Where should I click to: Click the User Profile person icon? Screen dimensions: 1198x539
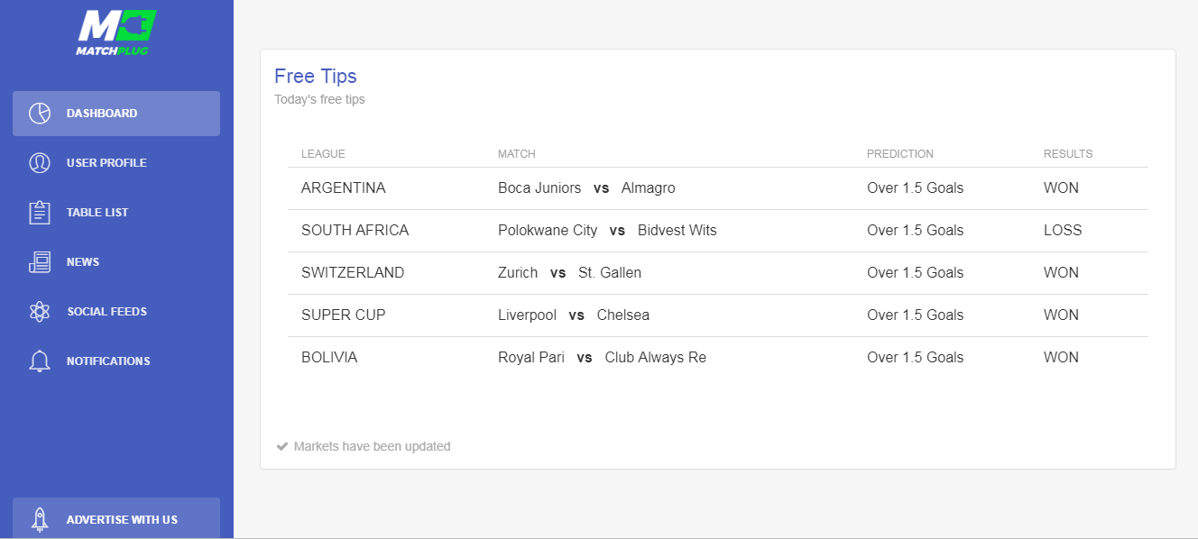40,163
